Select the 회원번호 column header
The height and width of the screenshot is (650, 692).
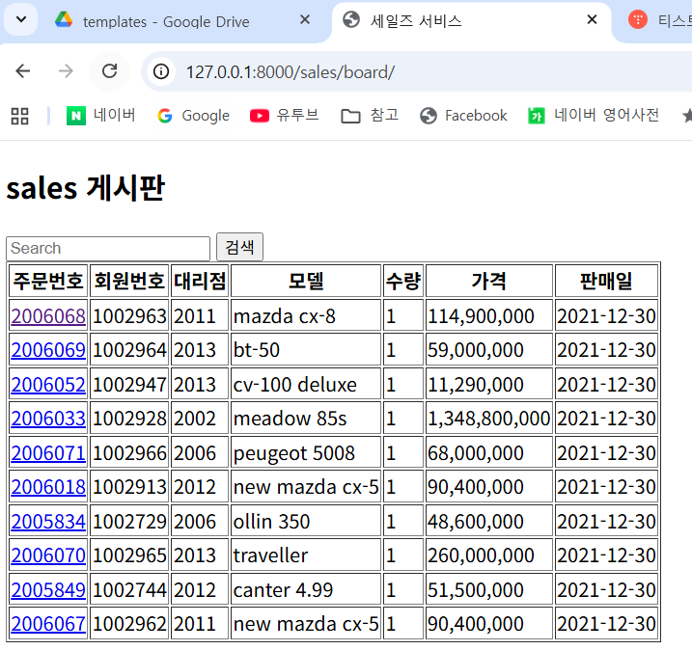[129, 281]
